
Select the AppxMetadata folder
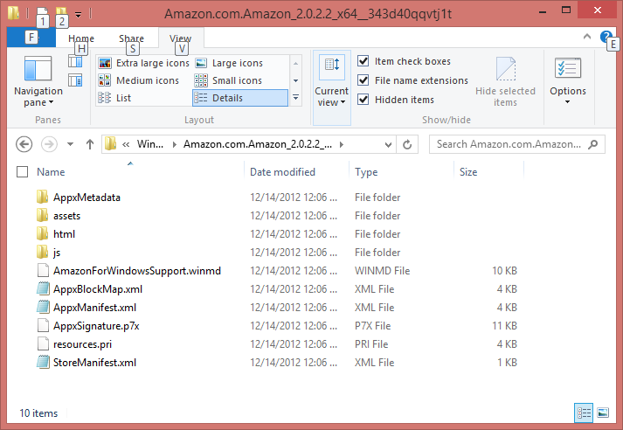(87, 198)
